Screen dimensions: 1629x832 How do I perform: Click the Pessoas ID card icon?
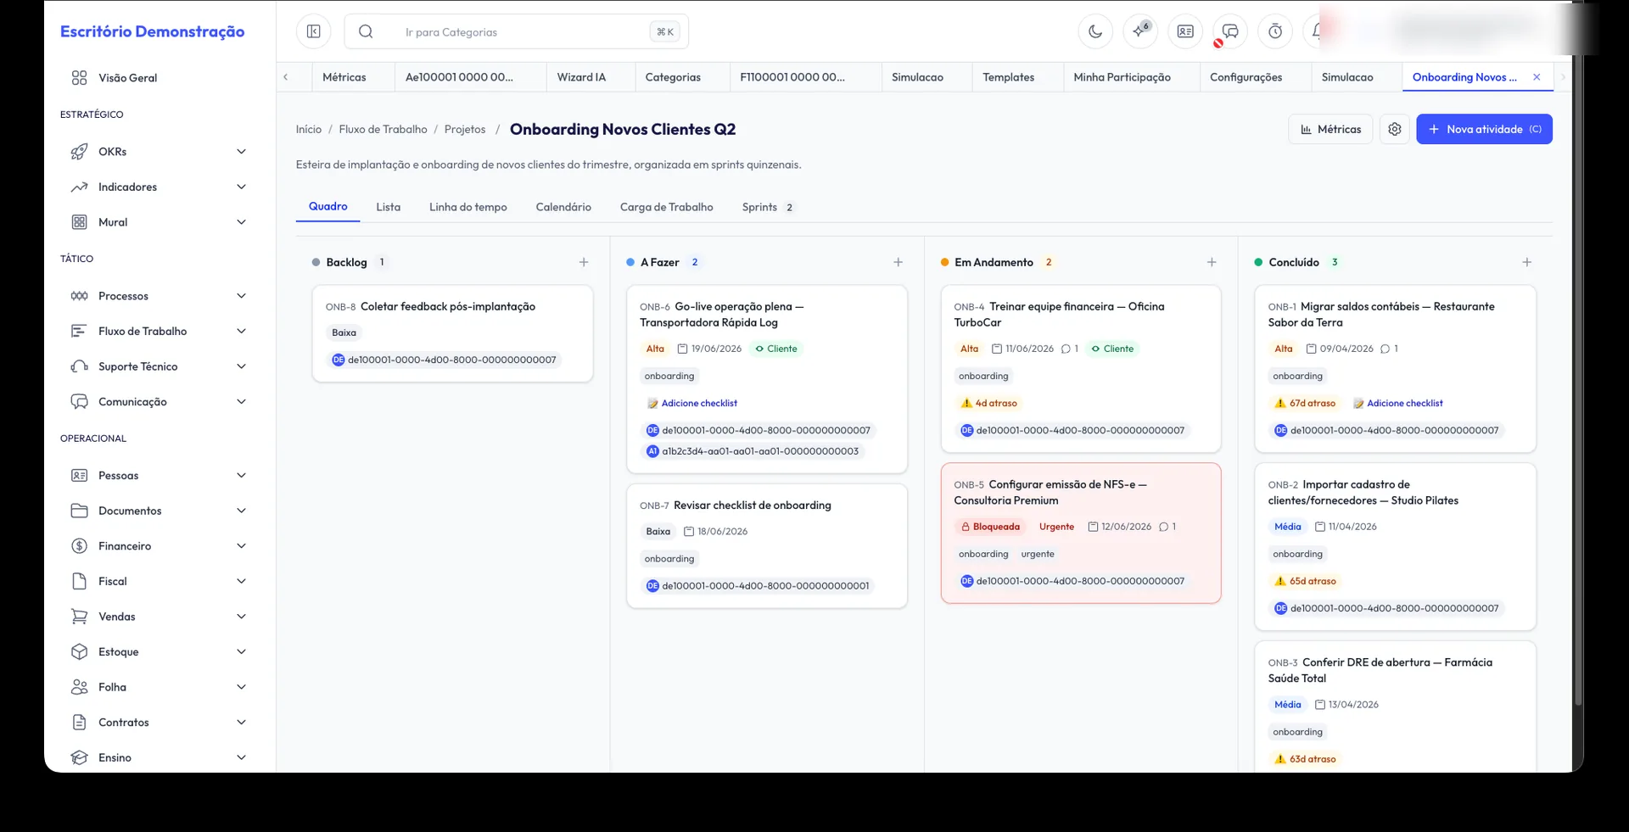point(79,476)
